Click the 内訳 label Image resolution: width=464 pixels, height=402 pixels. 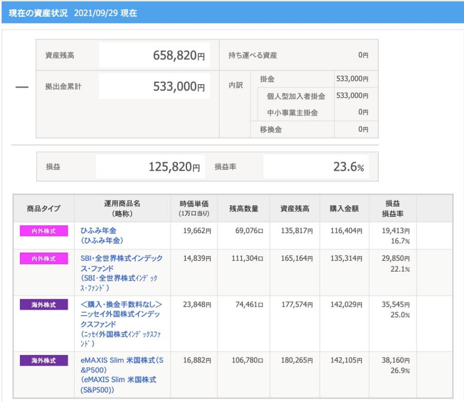[236, 85]
